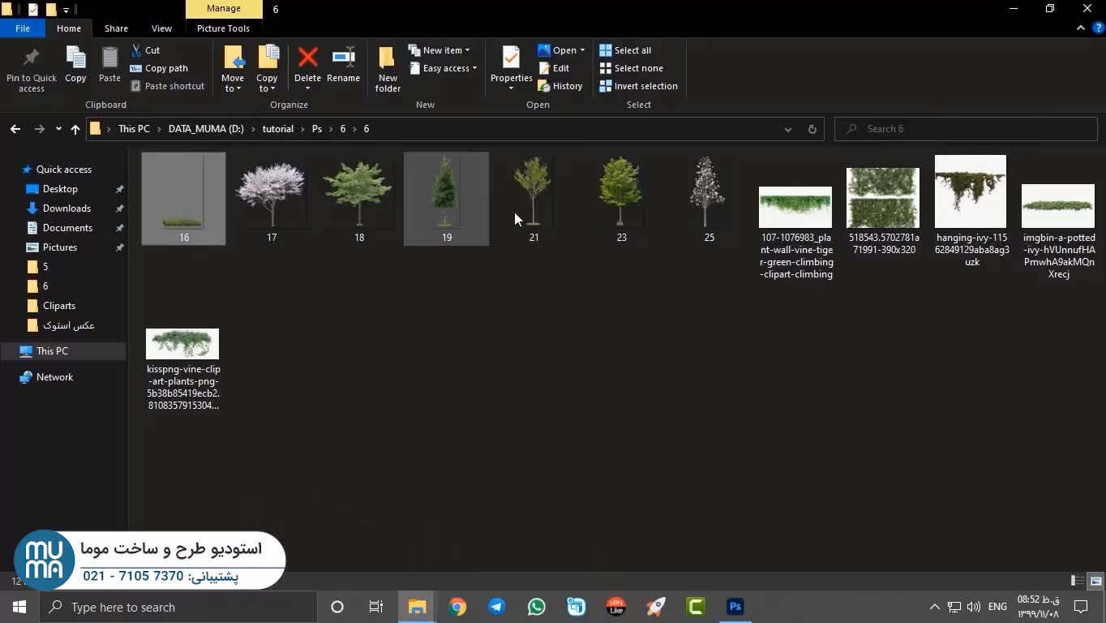The image size is (1106, 623).
Task: Click Pin to Quick access icon
Action: [32, 58]
